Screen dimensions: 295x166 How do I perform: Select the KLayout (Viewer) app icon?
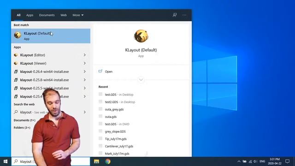click(16, 63)
